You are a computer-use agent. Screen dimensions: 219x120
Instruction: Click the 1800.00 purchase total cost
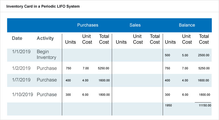(x=104, y=95)
